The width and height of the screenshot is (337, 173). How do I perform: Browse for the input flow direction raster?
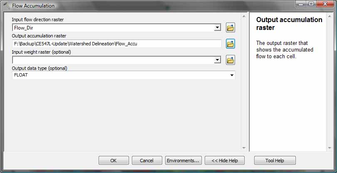[230, 27]
